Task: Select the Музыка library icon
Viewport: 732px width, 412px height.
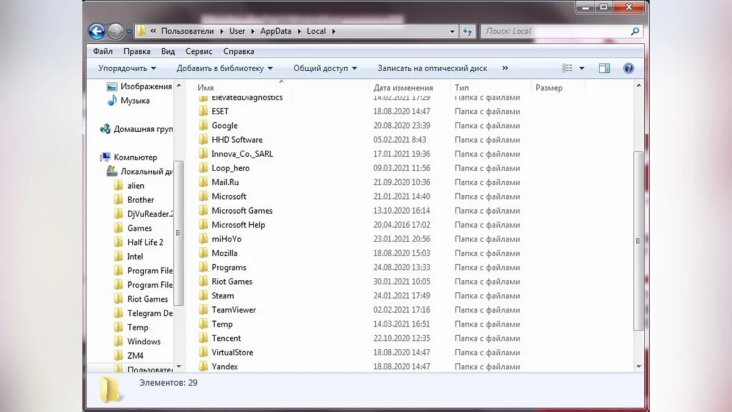Action: [x=112, y=101]
